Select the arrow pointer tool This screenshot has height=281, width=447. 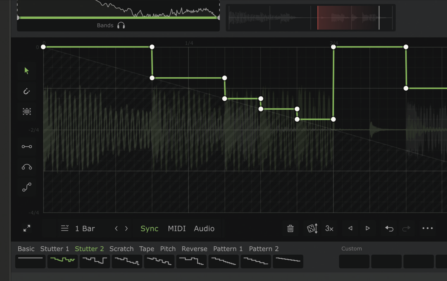pyautogui.click(x=27, y=70)
